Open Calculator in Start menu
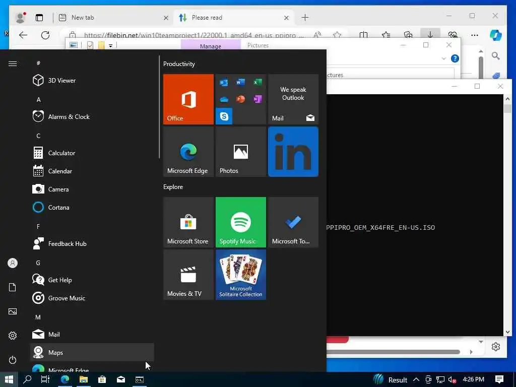 (92, 153)
